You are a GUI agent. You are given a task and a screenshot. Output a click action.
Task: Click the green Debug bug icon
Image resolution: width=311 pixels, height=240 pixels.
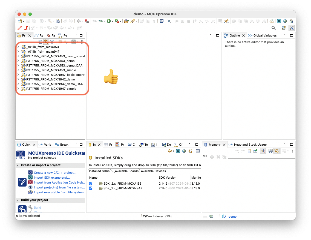pos(101,21)
